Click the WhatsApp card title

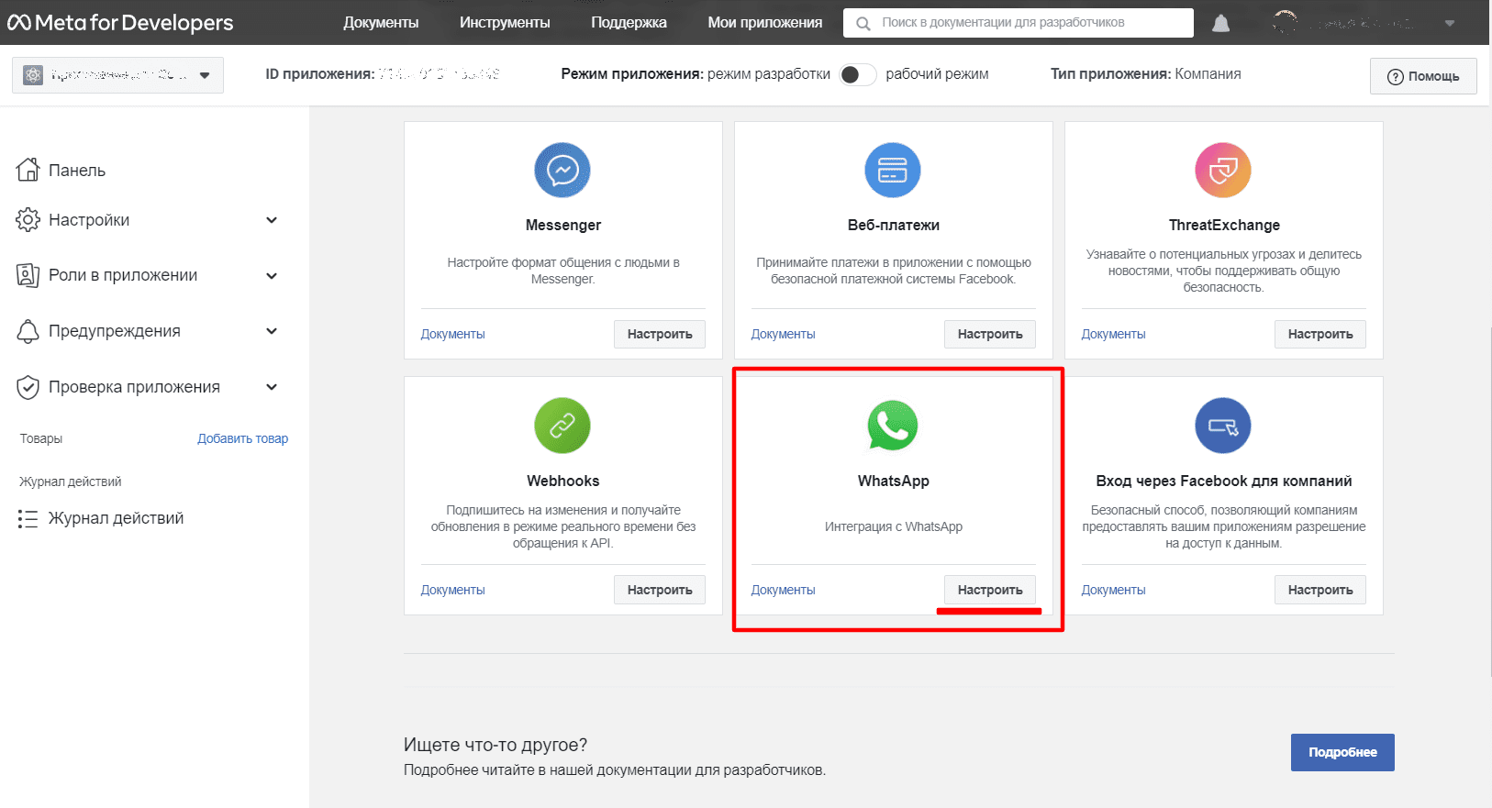(894, 481)
